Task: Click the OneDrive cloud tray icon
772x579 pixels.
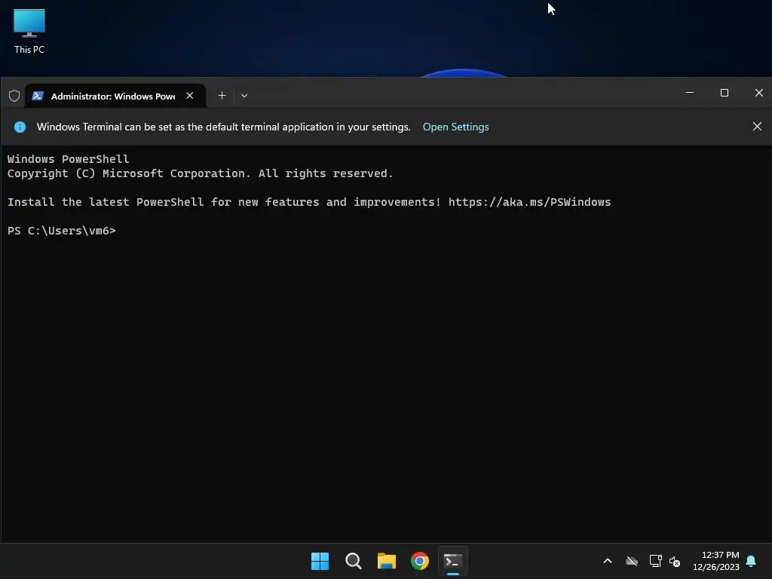Action: coord(632,561)
